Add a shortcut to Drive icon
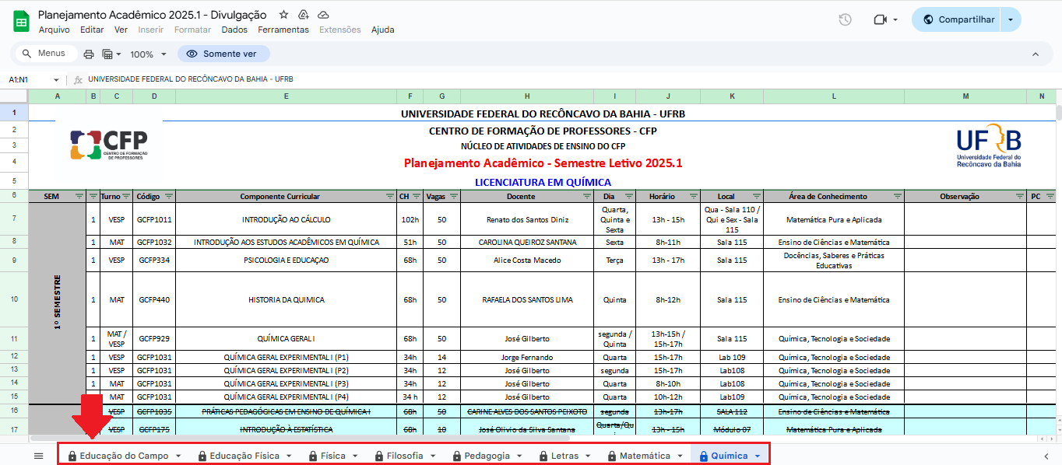 click(303, 14)
